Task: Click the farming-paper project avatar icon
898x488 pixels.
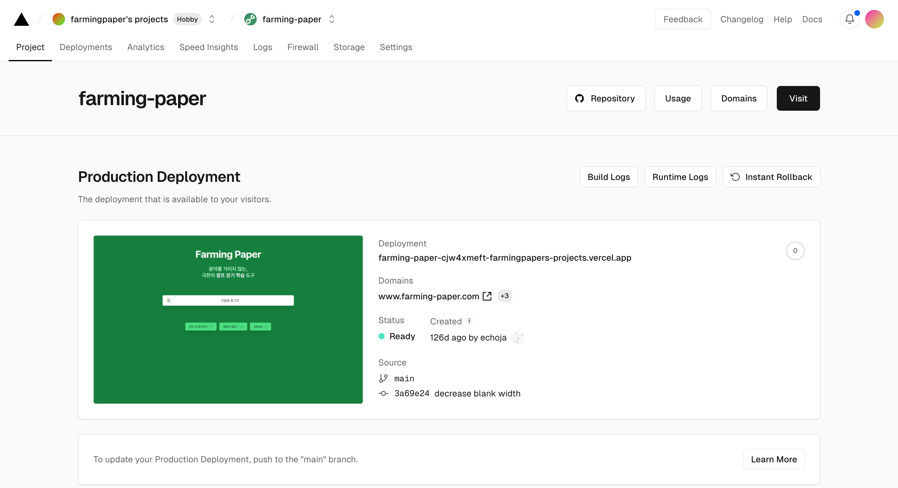Action: (x=250, y=19)
